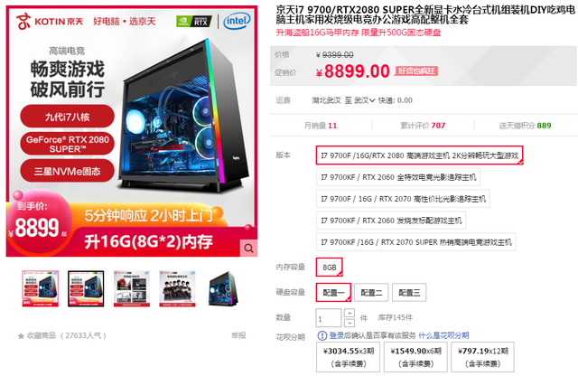The height and width of the screenshot is (376, 578).
Task: Select I7 9700F / 16G / RTX 2070 version
Action: point(403,199)
